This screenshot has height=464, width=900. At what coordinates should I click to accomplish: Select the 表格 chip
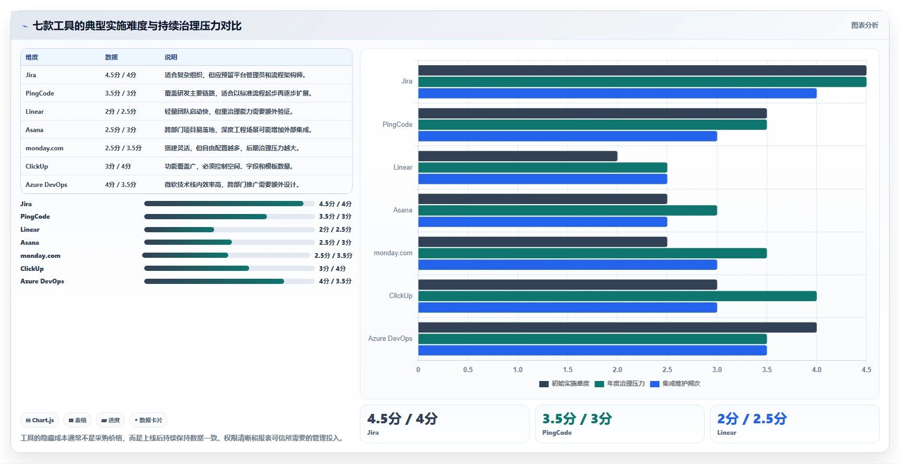point(77,420)
